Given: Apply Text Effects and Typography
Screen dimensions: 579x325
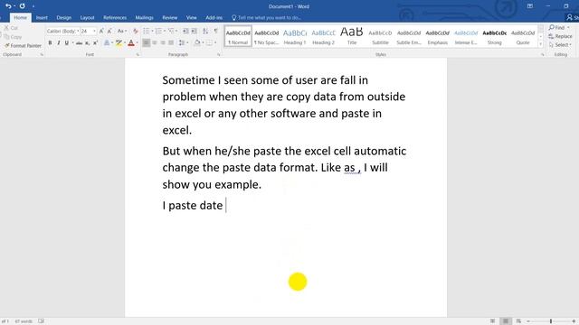Looking at the screenshot, I should 107,43.
